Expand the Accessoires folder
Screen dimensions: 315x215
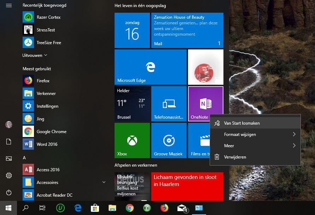[x=104, y=183]
